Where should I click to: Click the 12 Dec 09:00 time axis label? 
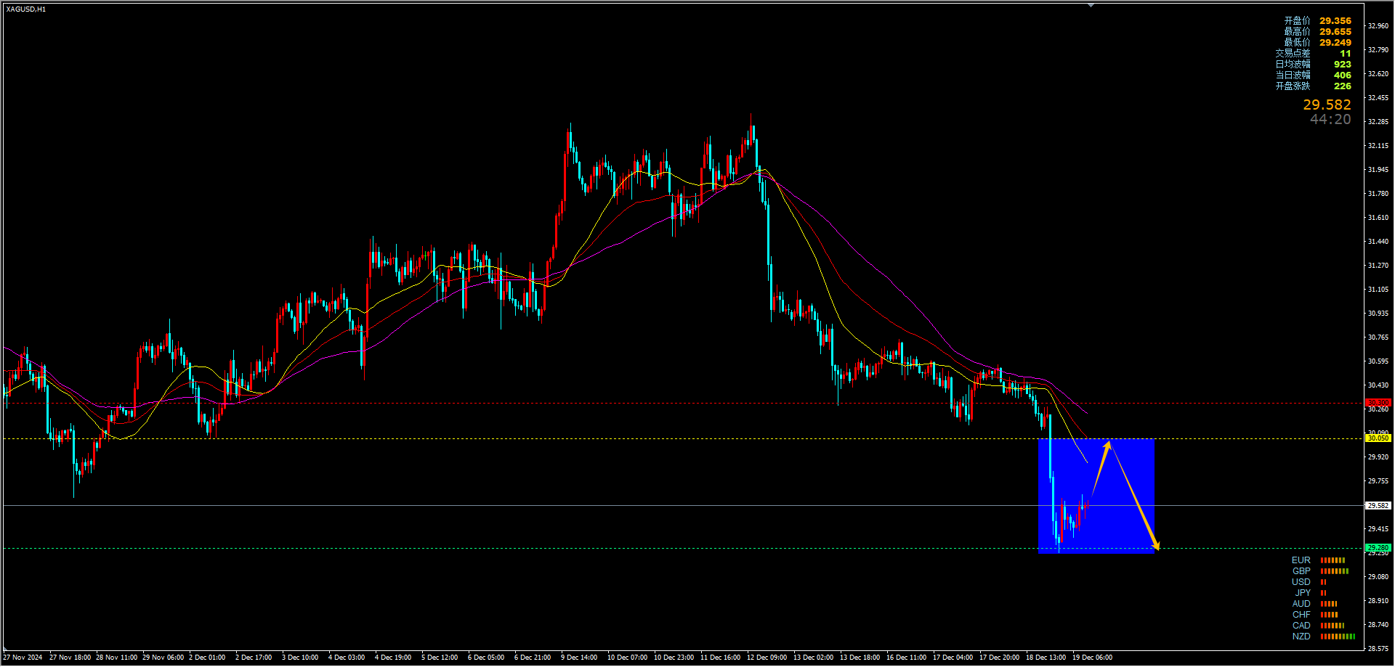click(767, 658)
